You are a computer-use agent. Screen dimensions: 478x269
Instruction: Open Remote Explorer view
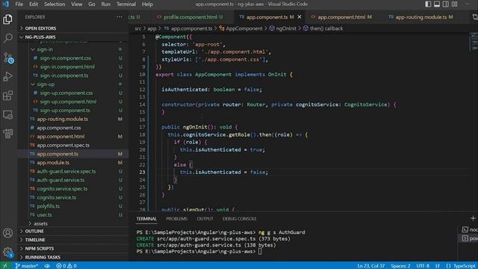click(7, 114)
